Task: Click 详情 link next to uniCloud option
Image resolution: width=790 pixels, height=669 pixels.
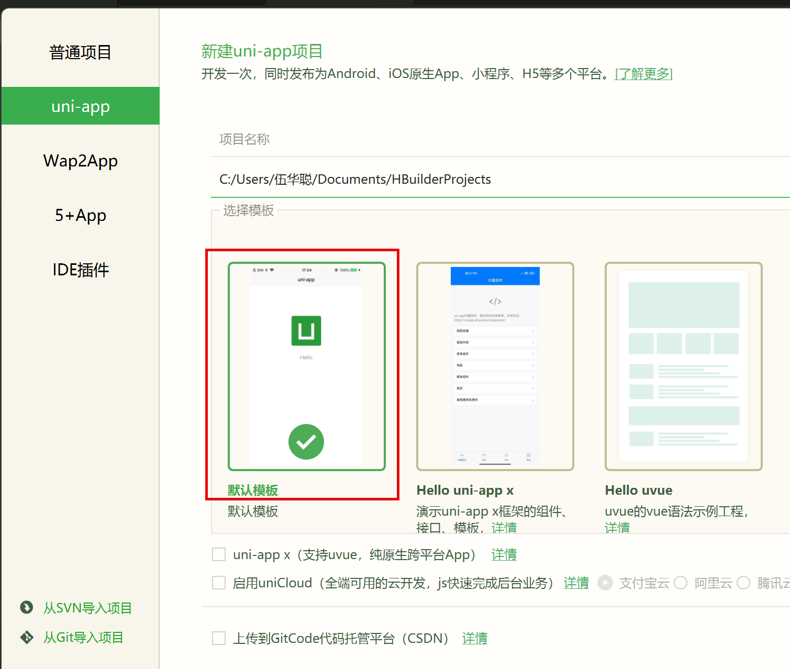Action: [x=576, y=583]
